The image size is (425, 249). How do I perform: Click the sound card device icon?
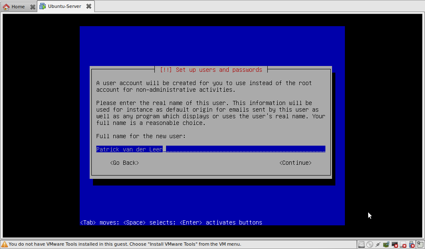coord(386,244)
